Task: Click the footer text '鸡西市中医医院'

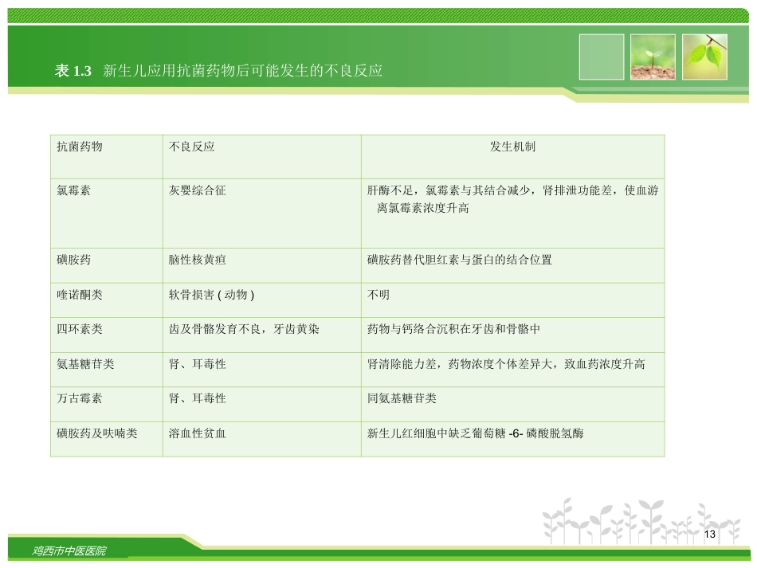Action: point(69,550)
